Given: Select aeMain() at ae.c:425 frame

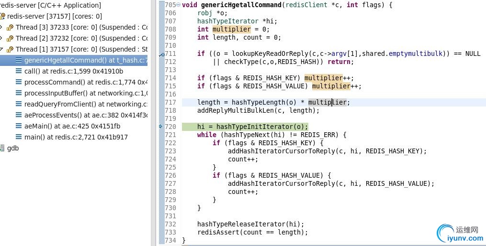Looking at the screenshot, I should [x=73, y=126].
